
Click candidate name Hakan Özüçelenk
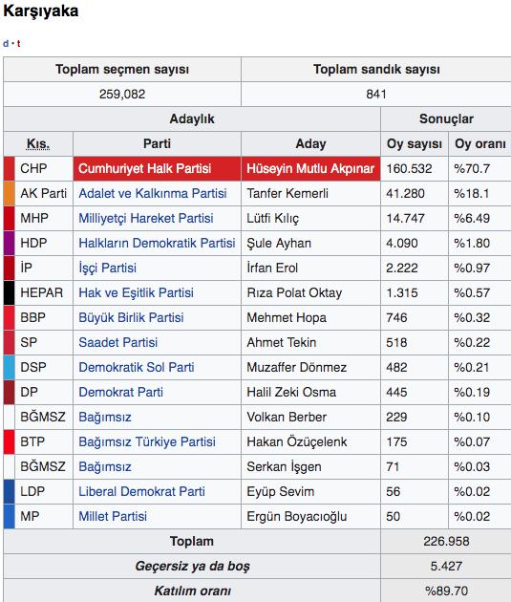coord(296,441)
